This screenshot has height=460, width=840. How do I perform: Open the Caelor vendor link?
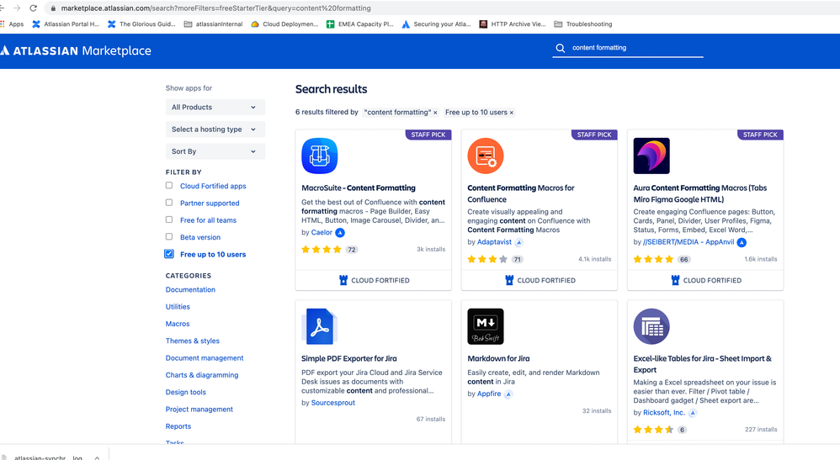pos(322,232)
